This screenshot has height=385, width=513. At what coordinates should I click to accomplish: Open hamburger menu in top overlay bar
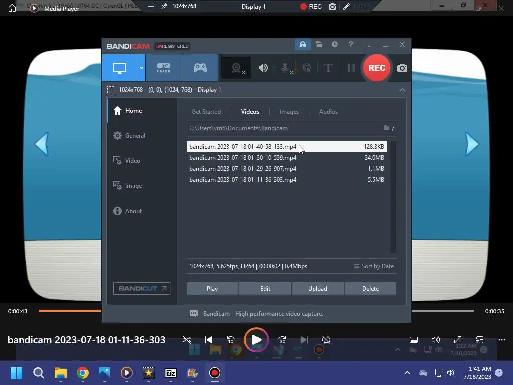(x=151, y=6)
